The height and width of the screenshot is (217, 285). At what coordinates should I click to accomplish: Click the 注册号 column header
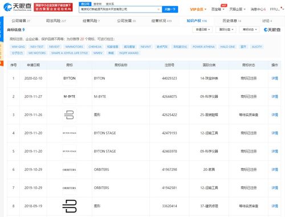click(x=169, y=65)
